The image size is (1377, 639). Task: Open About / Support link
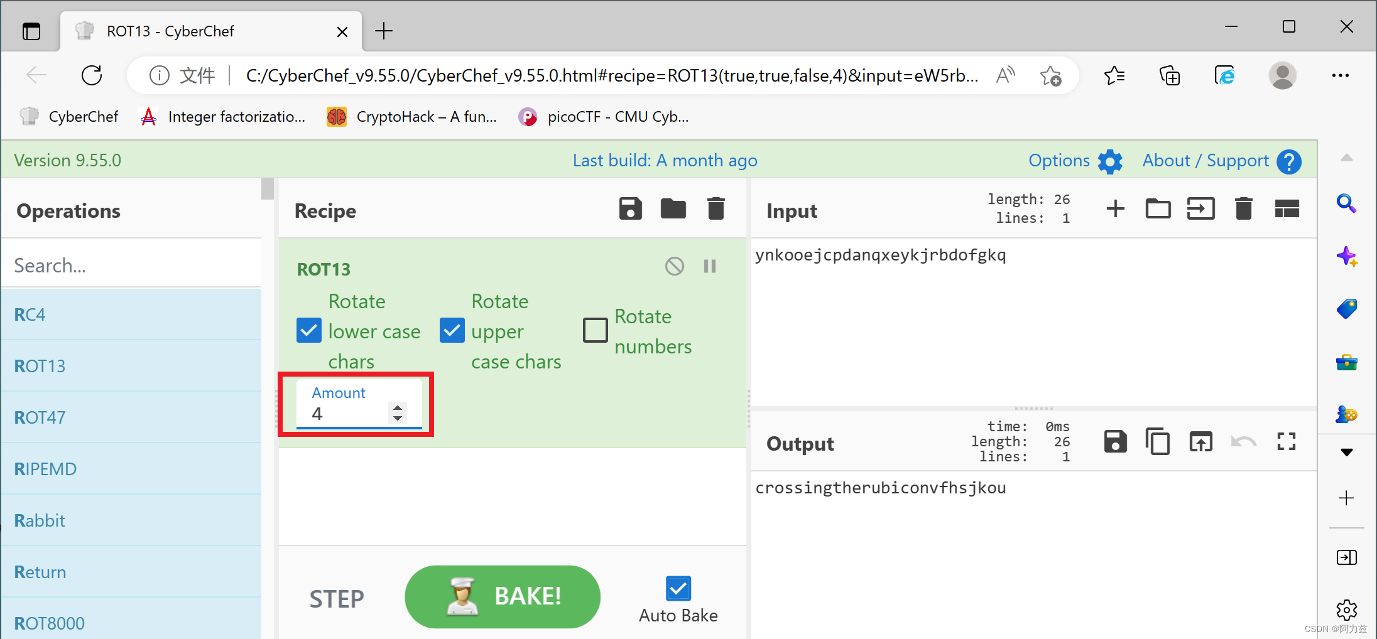(1206, 161)
